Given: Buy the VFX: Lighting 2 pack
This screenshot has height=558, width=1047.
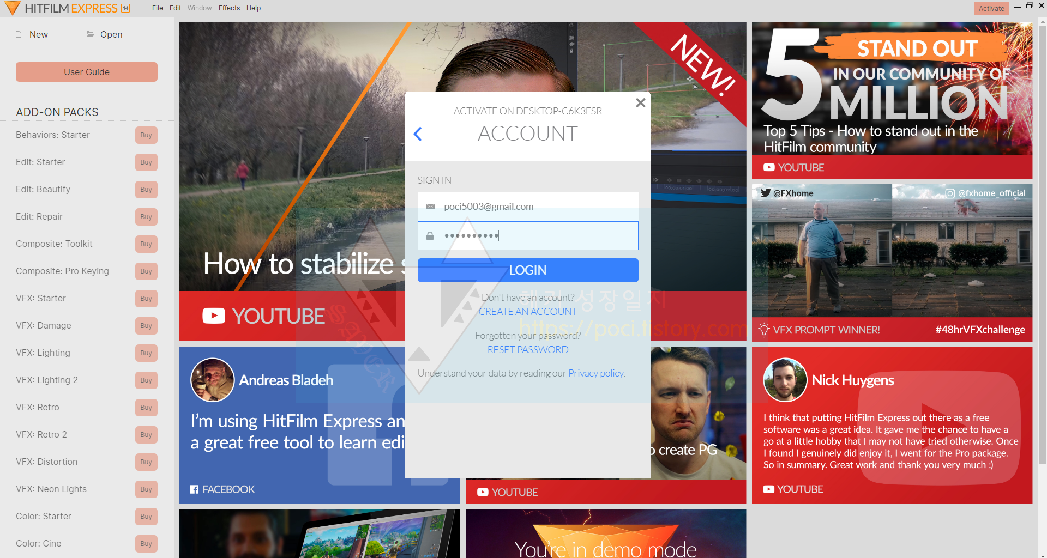Looking at the screenshot, I should pos(146,380).
